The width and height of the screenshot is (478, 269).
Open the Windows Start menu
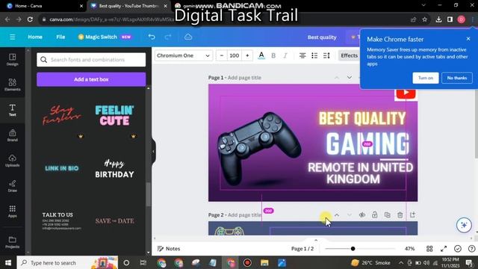pyautogui.click(x=8, y=262)
